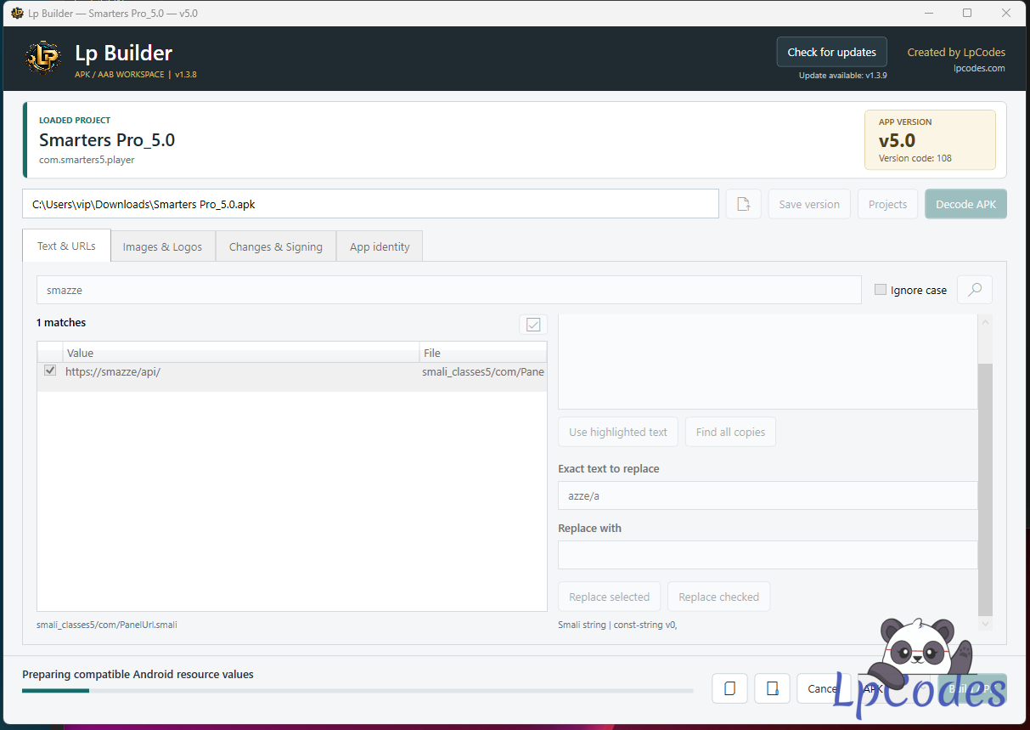
Task: Click the check-all matches icon button
Action: 533,324
